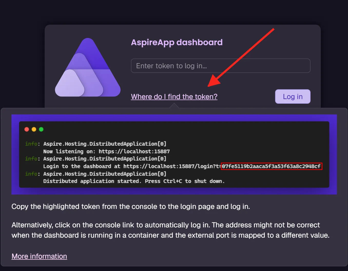Click the console screenshot image in the popup
Image resolution: width=348 pixels, height=271 pixels.
click(174, 154)
